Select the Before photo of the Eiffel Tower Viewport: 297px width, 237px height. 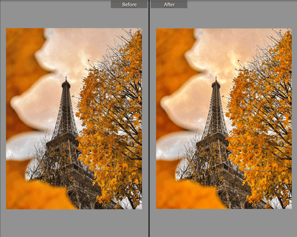74,118
